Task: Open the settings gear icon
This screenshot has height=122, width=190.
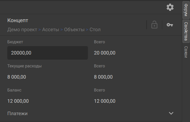Action: [x=170, y=7]
